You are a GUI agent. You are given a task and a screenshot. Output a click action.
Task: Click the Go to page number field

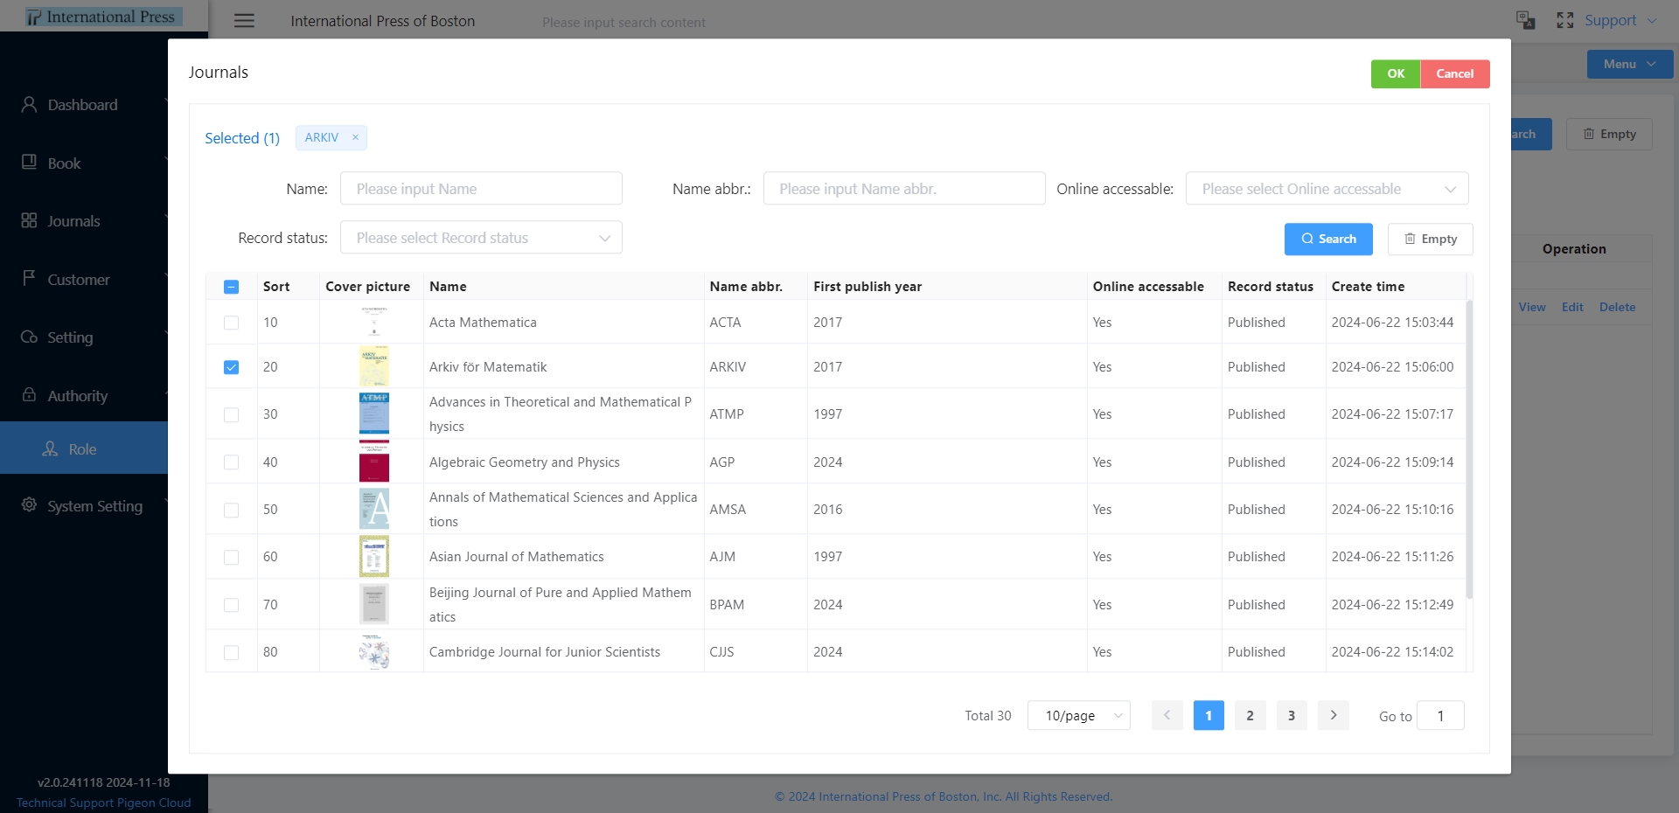1440,715
